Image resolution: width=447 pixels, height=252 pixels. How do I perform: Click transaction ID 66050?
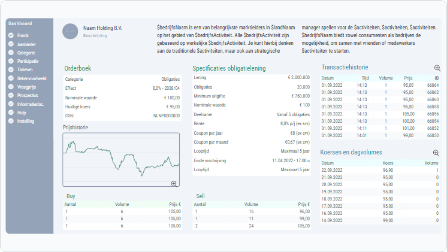point(433,135)
